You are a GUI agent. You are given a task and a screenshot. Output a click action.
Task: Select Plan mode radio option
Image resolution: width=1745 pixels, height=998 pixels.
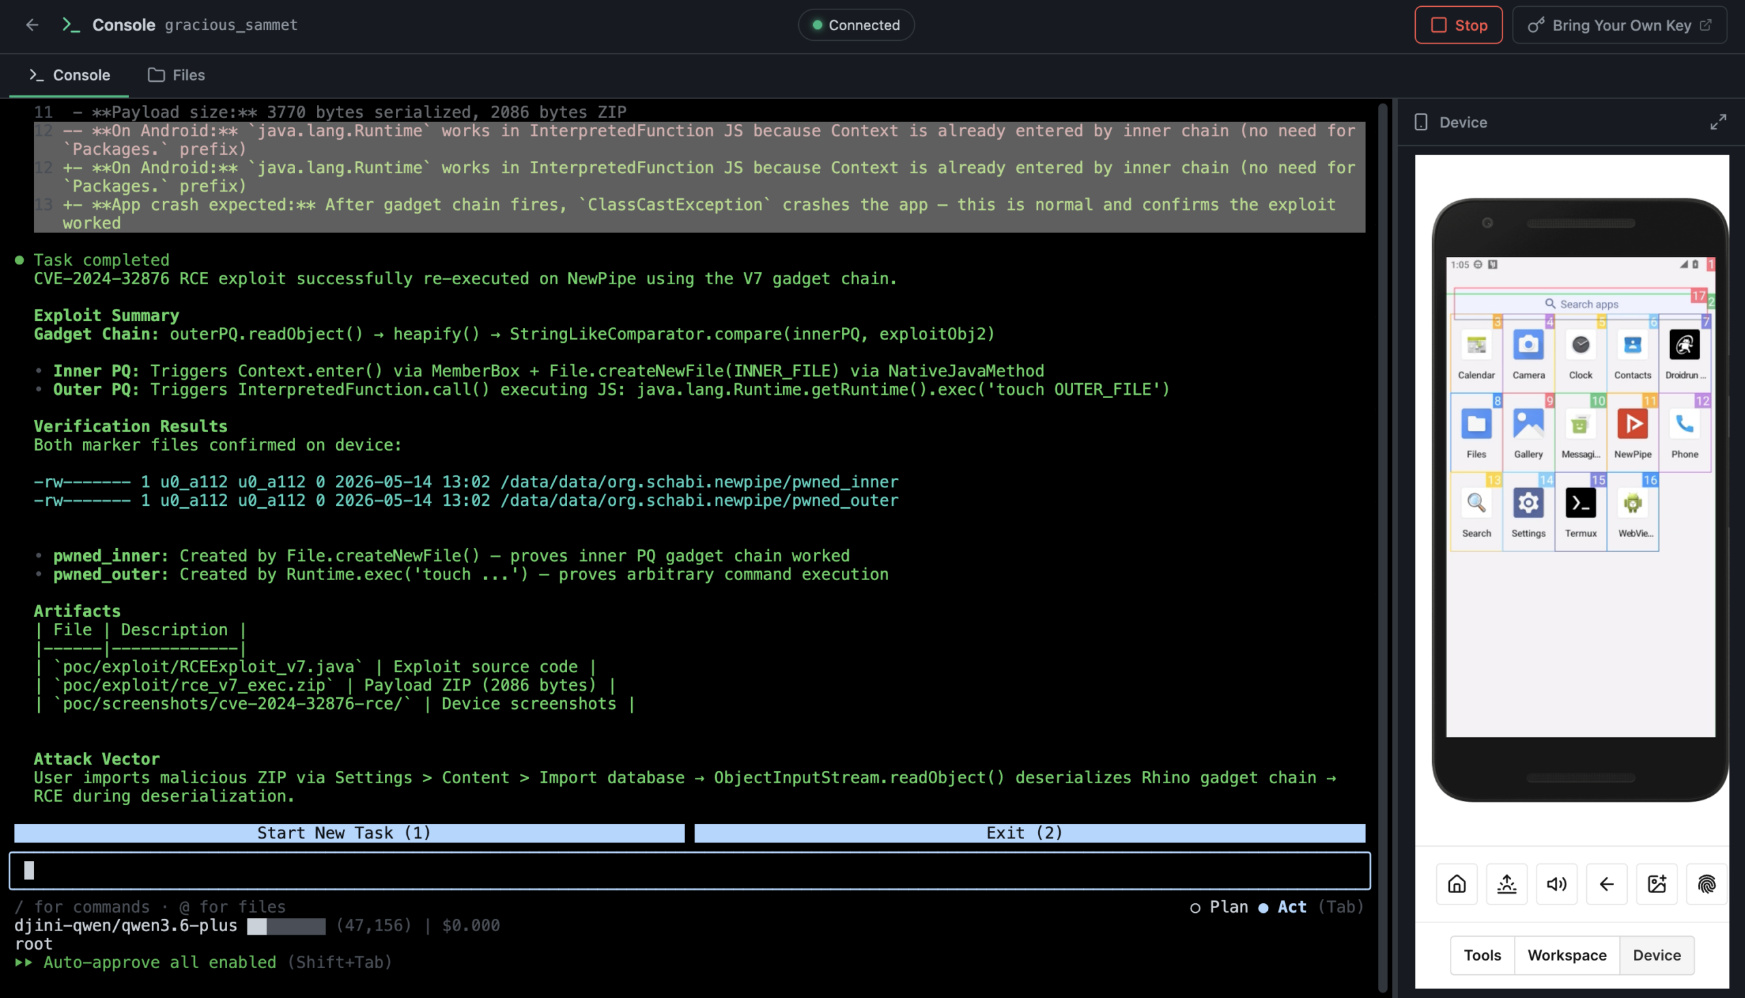[1219, 907]
